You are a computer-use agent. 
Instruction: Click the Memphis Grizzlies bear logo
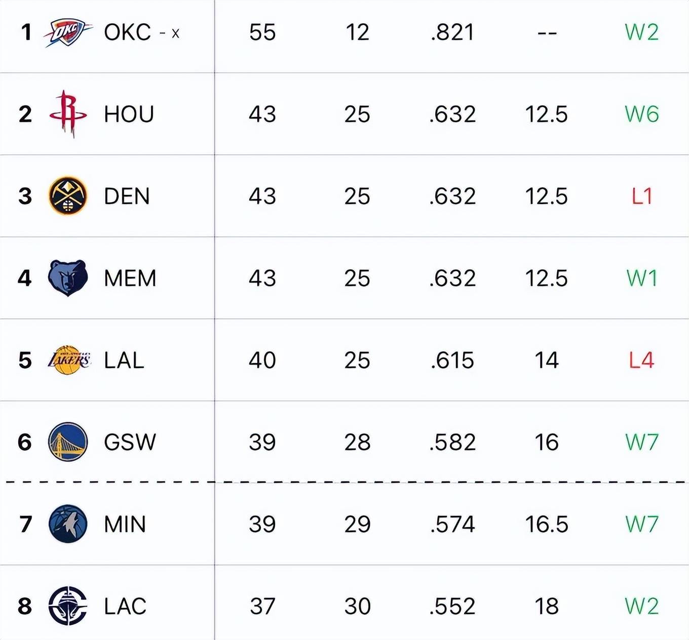click(68, 278)
